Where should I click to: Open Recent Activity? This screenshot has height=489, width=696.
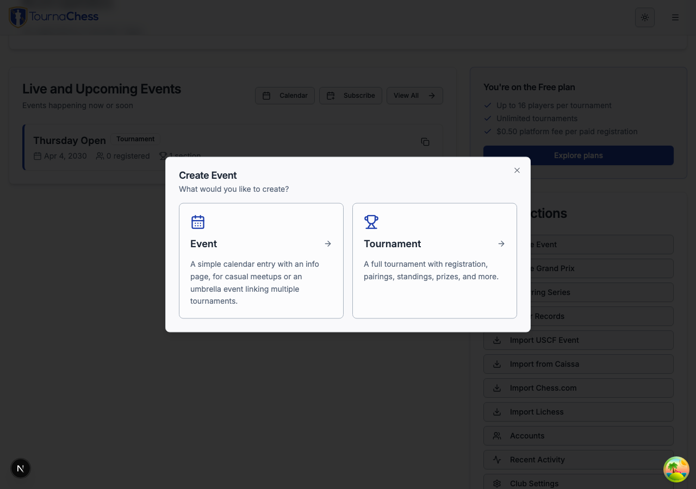click(x=579, y=460)
